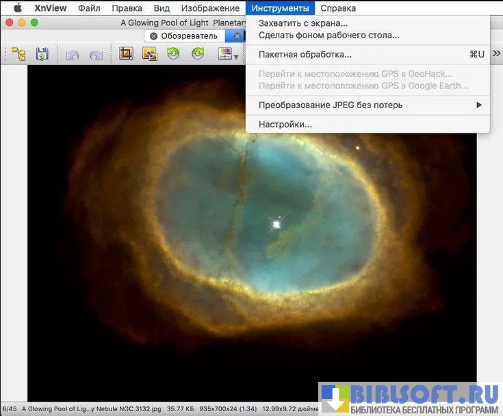
Task: Select Сделать фоном рабочего стола...
Action: (x=328, y=35)
